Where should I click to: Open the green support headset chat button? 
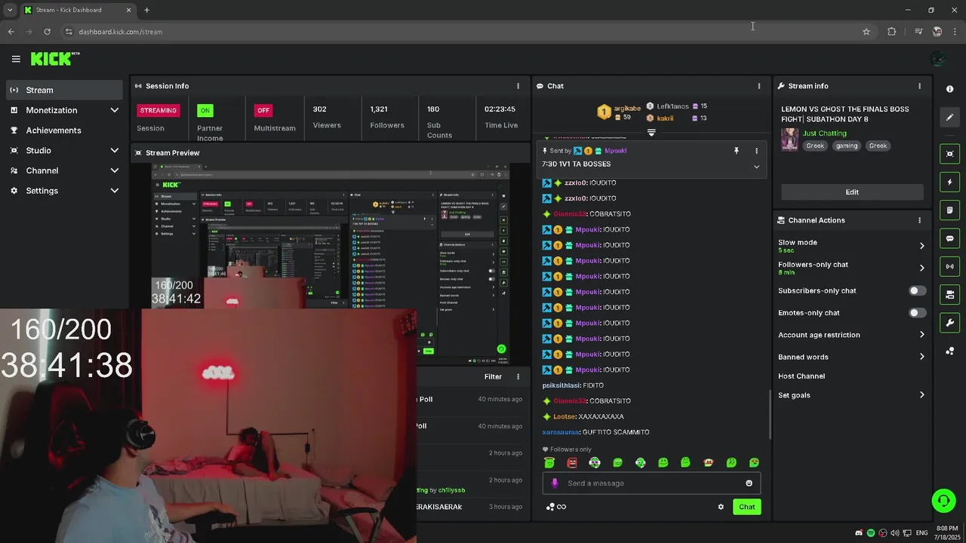point(943,501)
